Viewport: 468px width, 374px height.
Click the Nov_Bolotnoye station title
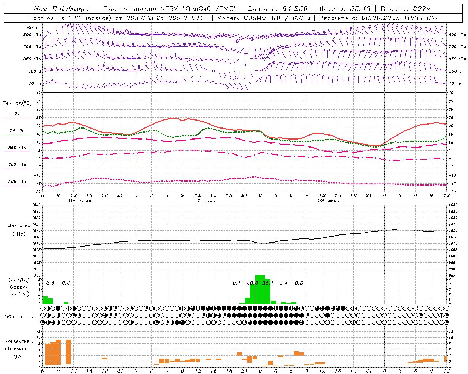click(x=61, y=9)
